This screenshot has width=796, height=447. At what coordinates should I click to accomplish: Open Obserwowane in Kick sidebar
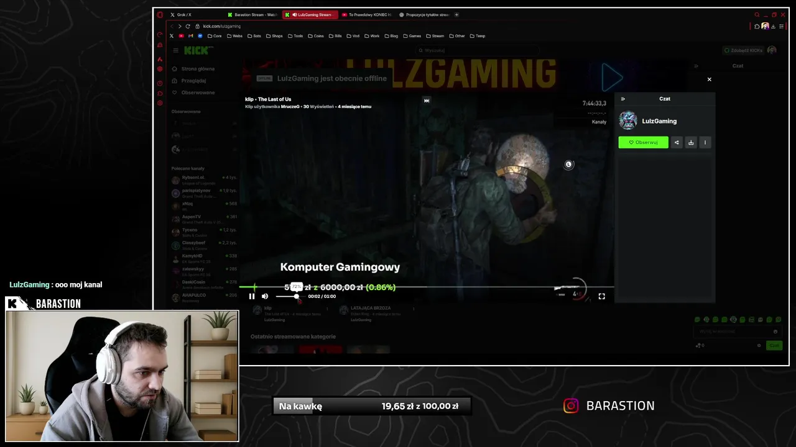(193, 93)
